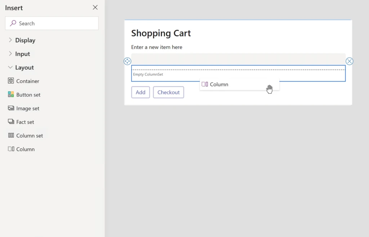Select the Button set layout element

click(x=28, y=95)
